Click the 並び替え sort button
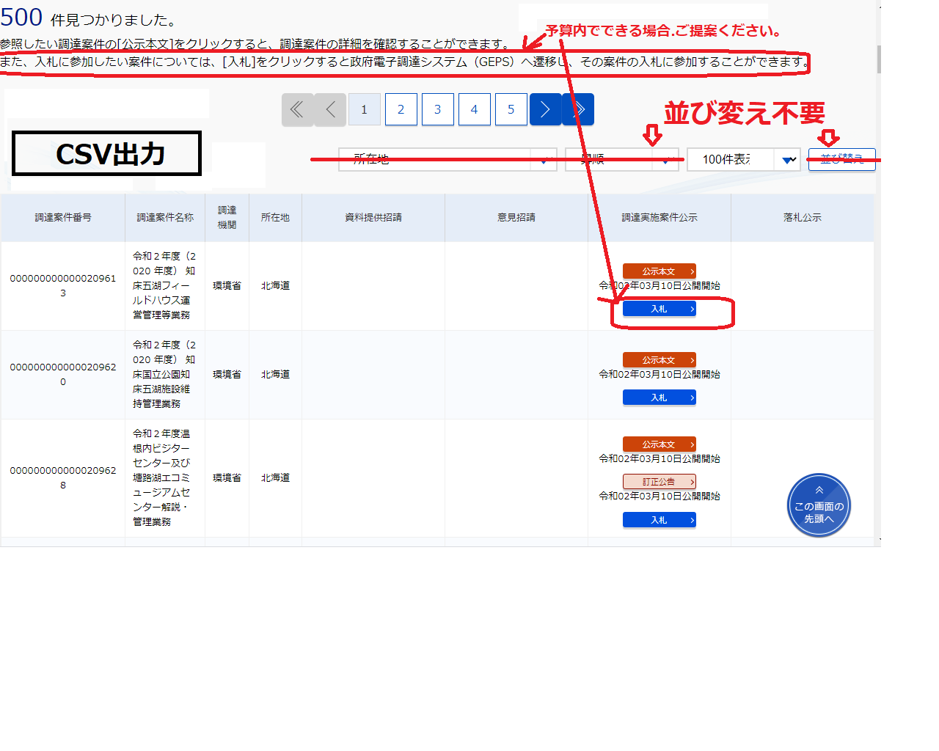Image resolution: width=939 pixels, height=751 pixels. [841, 159]
